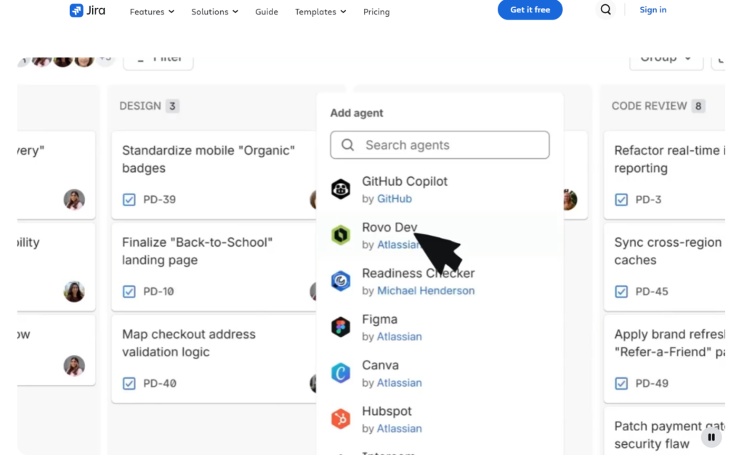744x455 pixels.
Task: Pause the video with the pause button
Action: 711,437
